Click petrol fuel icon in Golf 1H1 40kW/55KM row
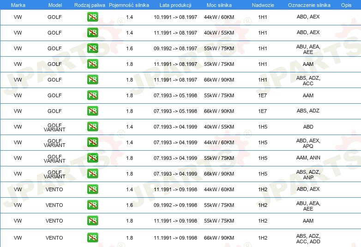This screenshot has height=247, width=361. (x=92, y=32)
